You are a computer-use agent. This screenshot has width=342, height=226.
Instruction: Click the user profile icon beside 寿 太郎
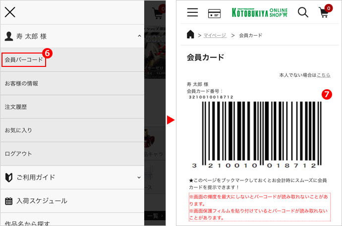tap(8, 36)
